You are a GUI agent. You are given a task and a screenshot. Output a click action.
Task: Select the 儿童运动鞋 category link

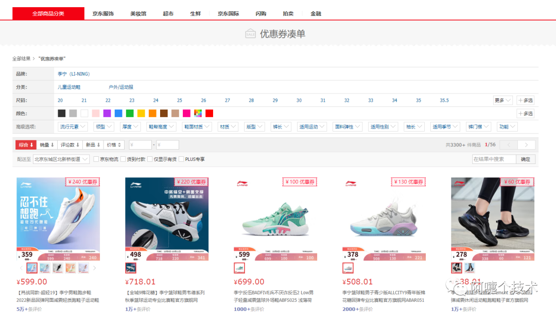click(x=69, y=87)
